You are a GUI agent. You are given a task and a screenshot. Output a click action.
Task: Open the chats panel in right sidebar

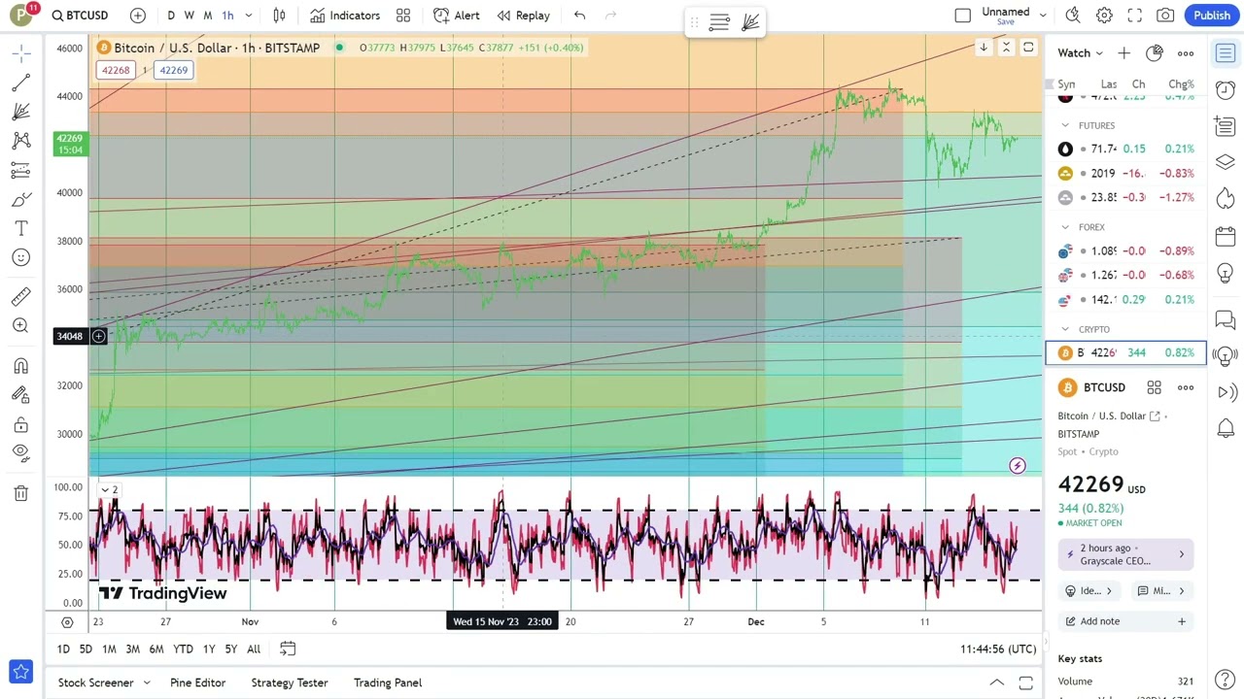[x=1226, y=319]
